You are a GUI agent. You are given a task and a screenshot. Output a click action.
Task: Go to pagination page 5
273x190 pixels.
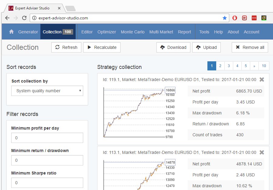[246, 66]
